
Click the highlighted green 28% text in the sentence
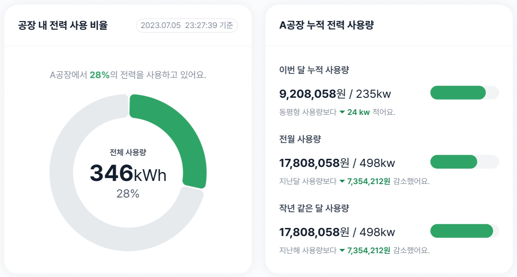click(x=100, y=75)
